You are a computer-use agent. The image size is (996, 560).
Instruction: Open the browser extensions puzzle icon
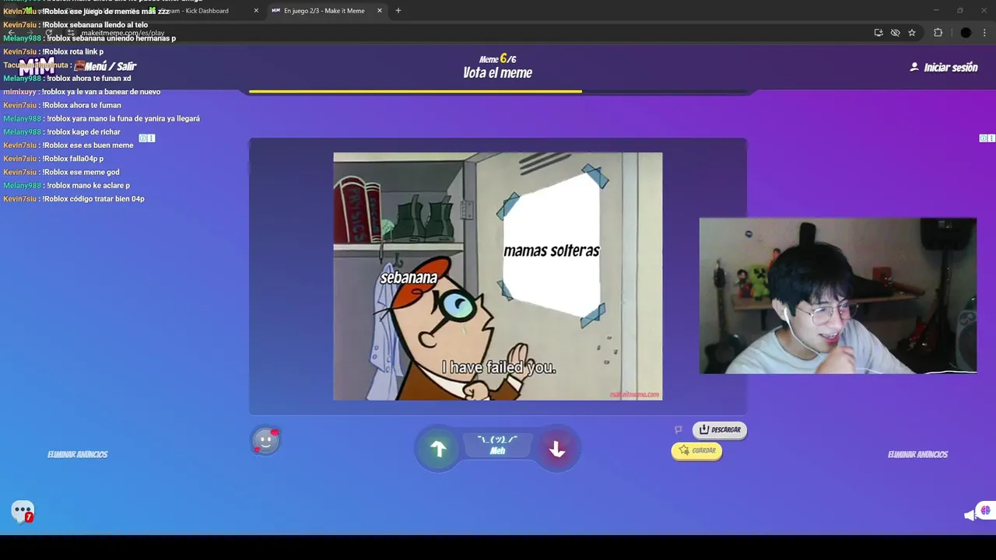tap(938, 33)
